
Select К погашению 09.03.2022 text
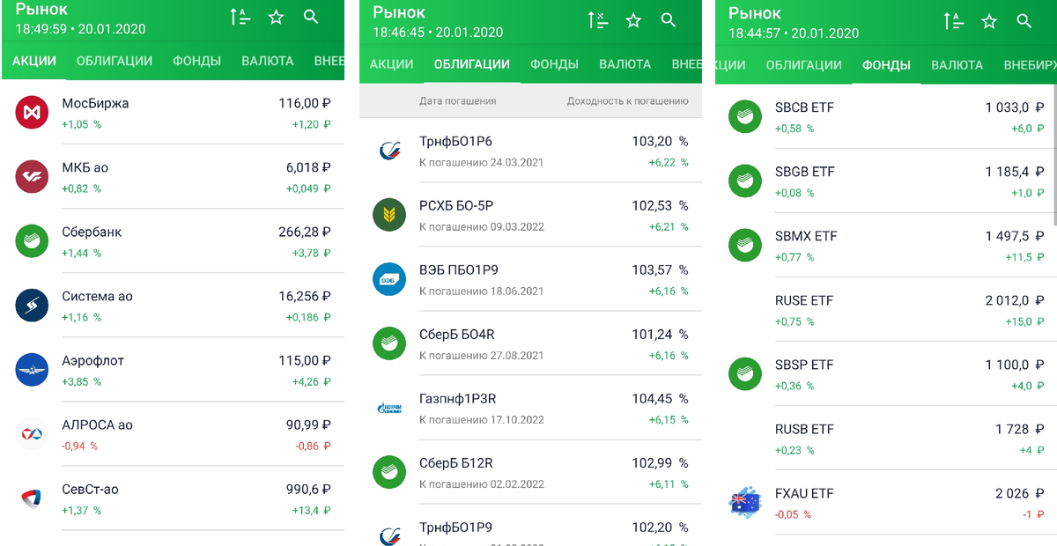482,227
